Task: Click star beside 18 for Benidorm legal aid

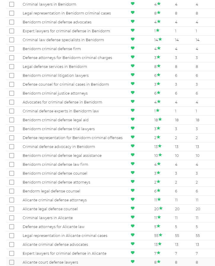Action: coord(160,119)
